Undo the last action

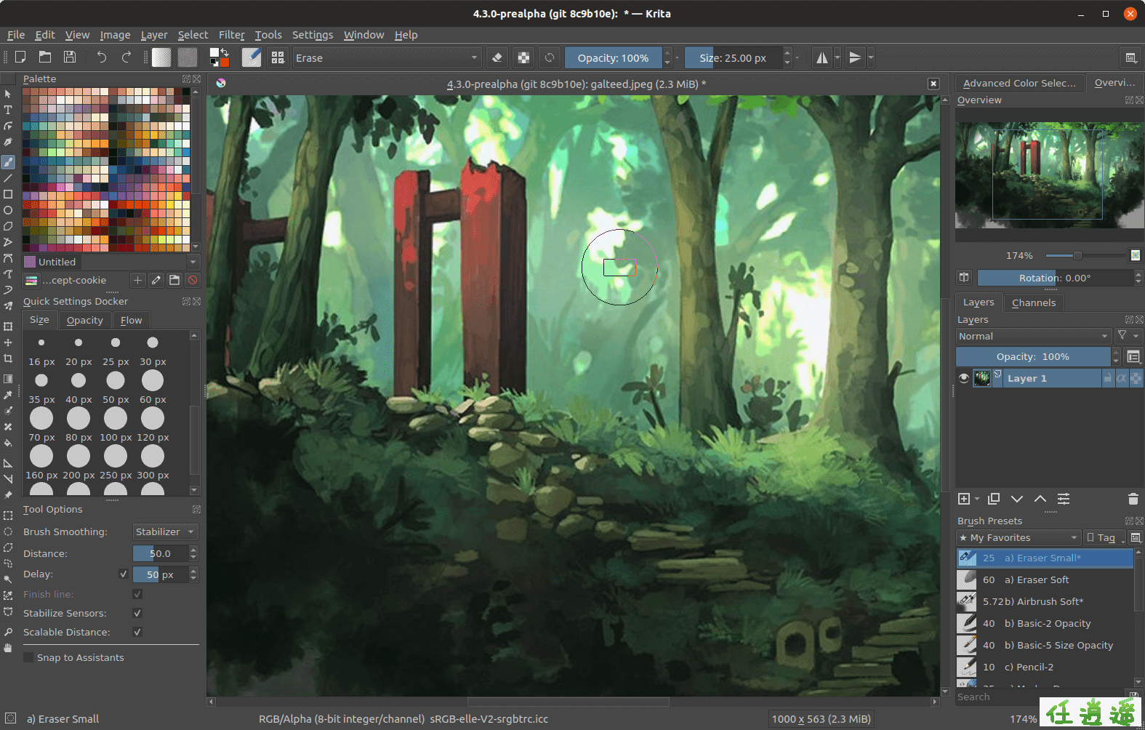coord(102,57)
